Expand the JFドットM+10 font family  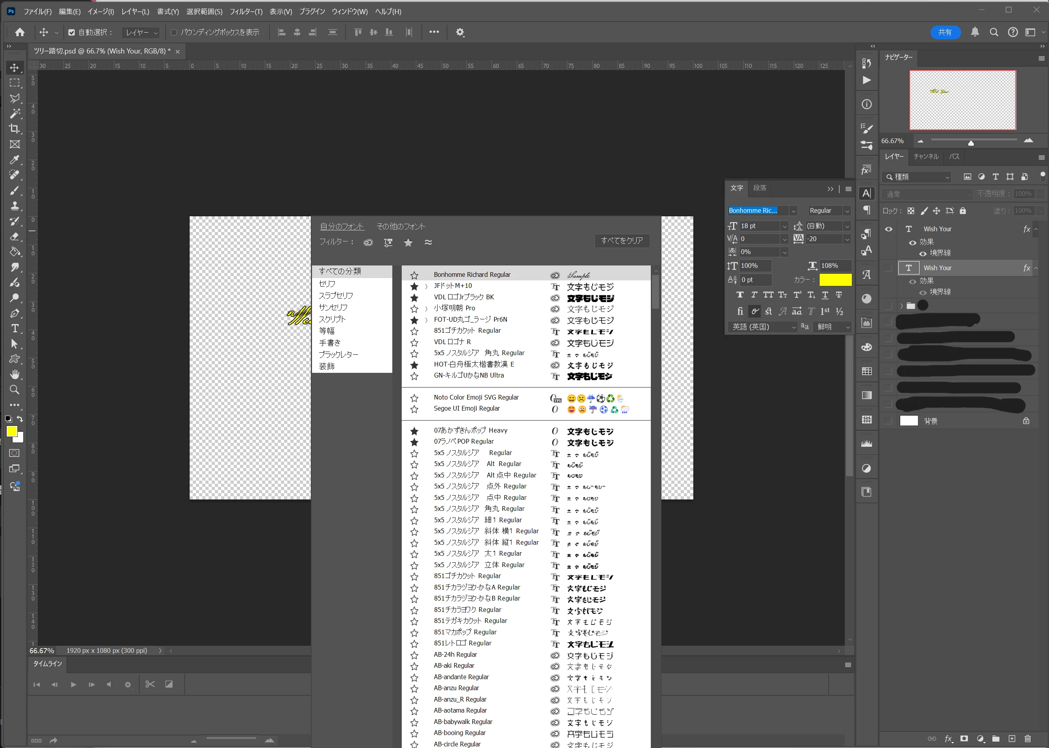[426, 286]
